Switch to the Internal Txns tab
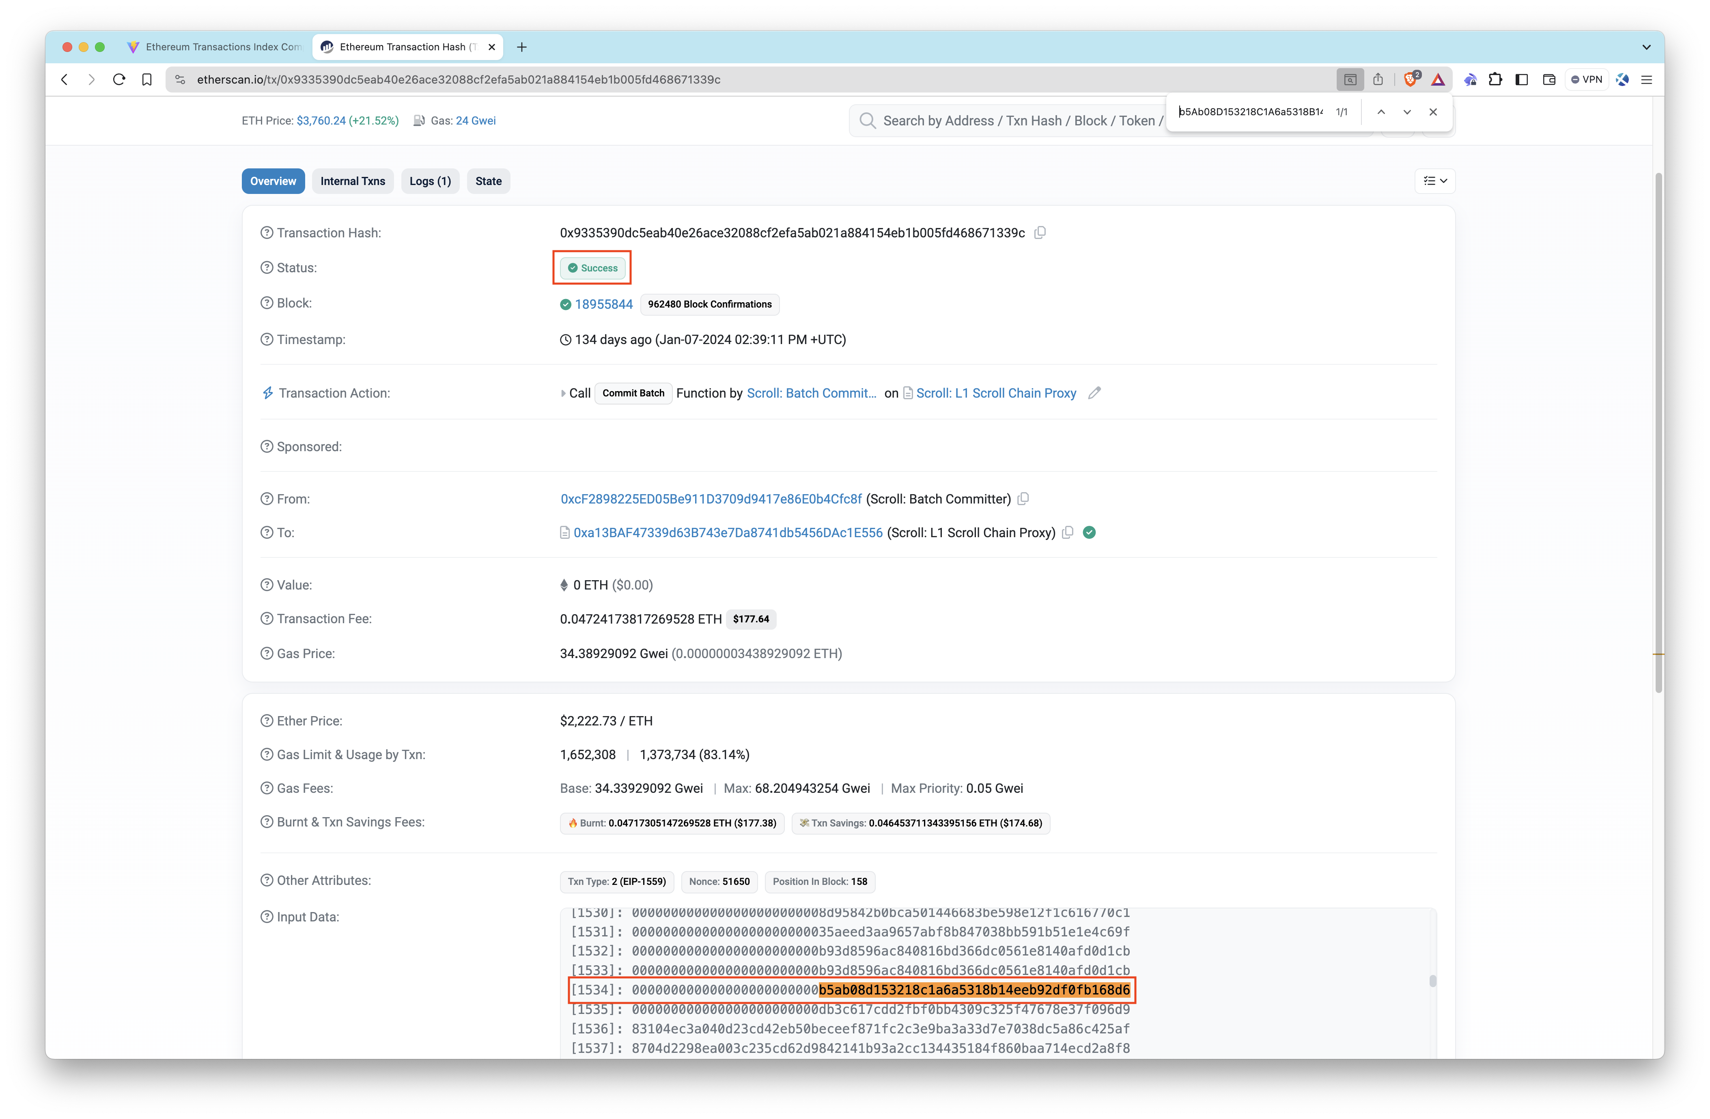1710x1119 pixels. tap(353, 181)
